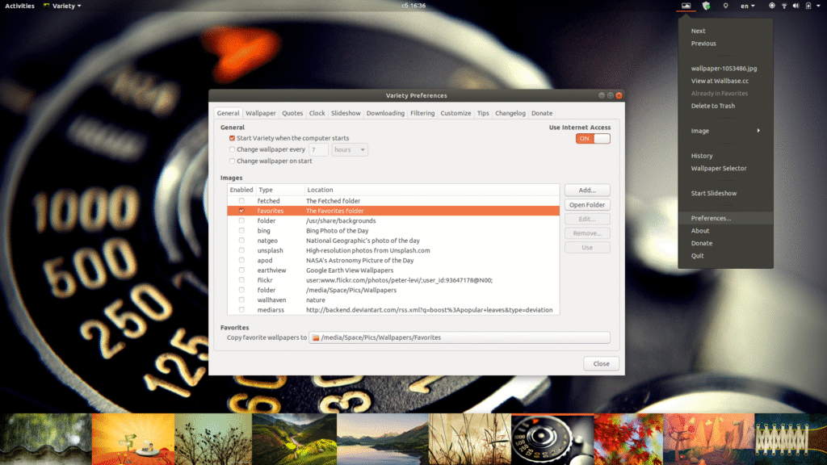Viewport: 827px width, 465px height.
Task: Click the Variety app icon beside Activities
Action: click(47, 6)
